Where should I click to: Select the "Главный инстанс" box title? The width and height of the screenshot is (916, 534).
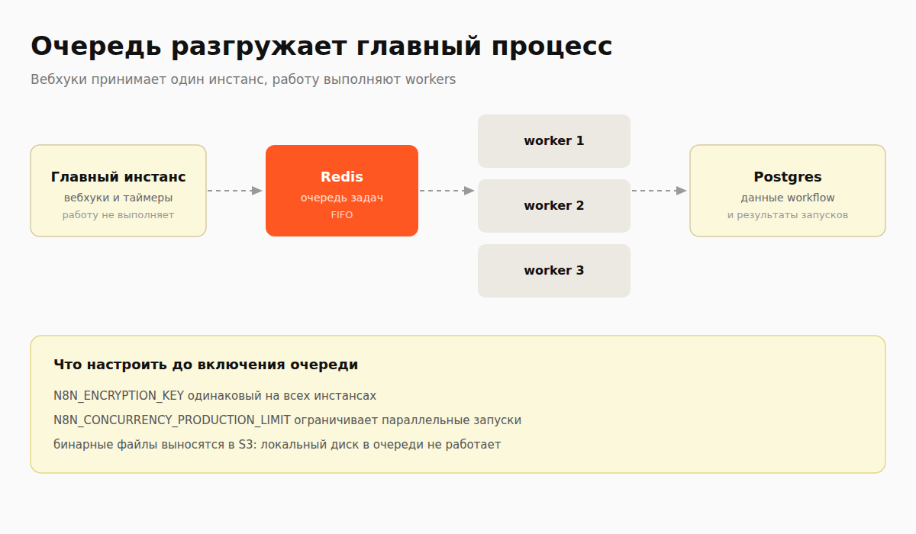tap(118, 177)
